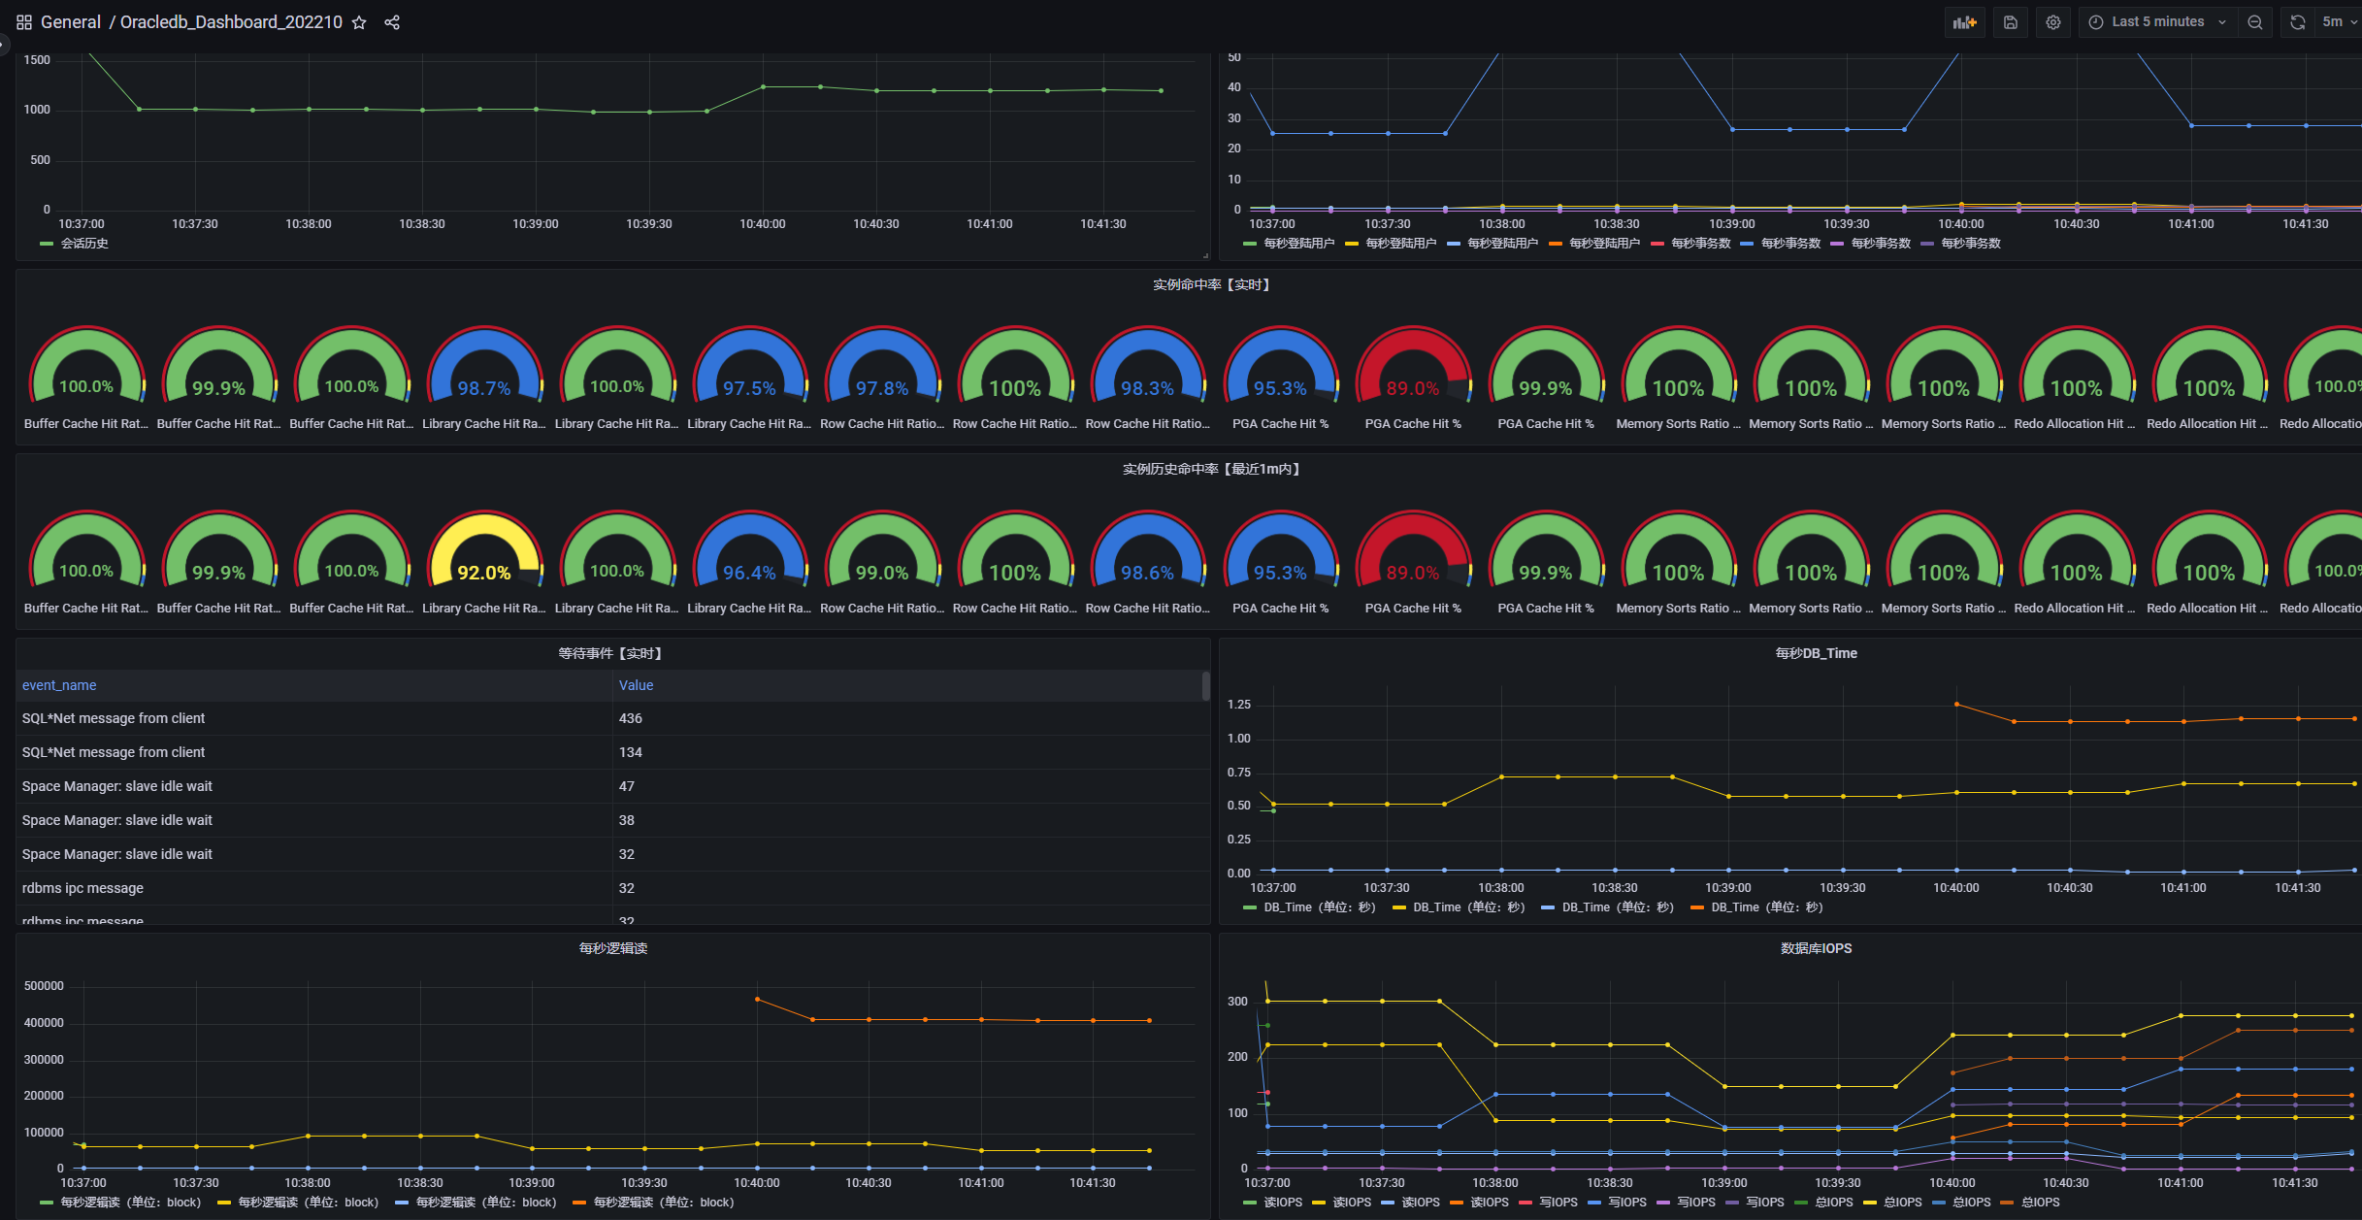The width and height of the screenshot is (2362, 1220).
Task: Toggle the purple 每秒事务数 legend series
Action: coord(1881,244)
